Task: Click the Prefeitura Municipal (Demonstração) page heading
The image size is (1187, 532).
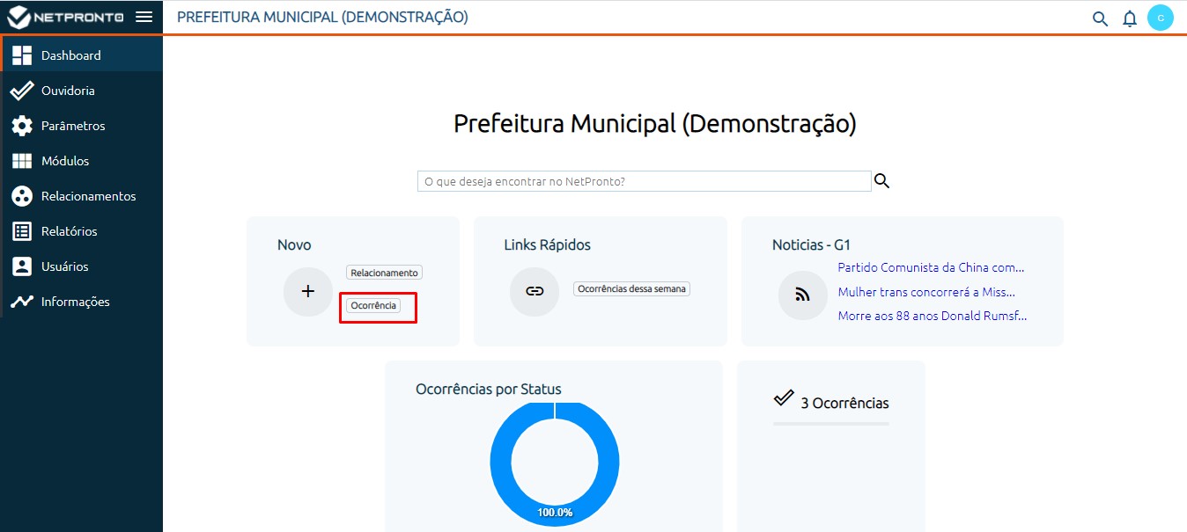Action: 655,123
